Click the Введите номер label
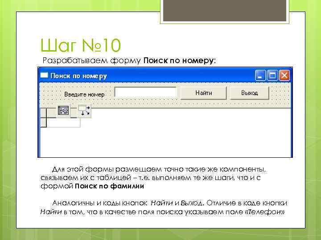Image resolution: width=321 pixels, height=240 pixels. tap(84, 95)
